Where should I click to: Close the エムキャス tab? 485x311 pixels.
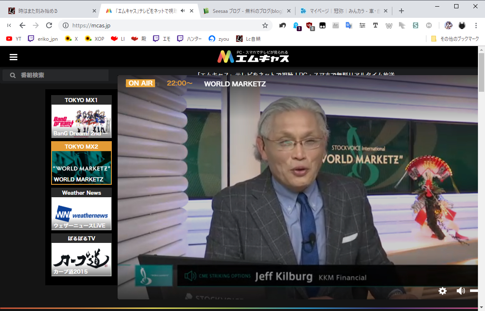click(192, 11)
